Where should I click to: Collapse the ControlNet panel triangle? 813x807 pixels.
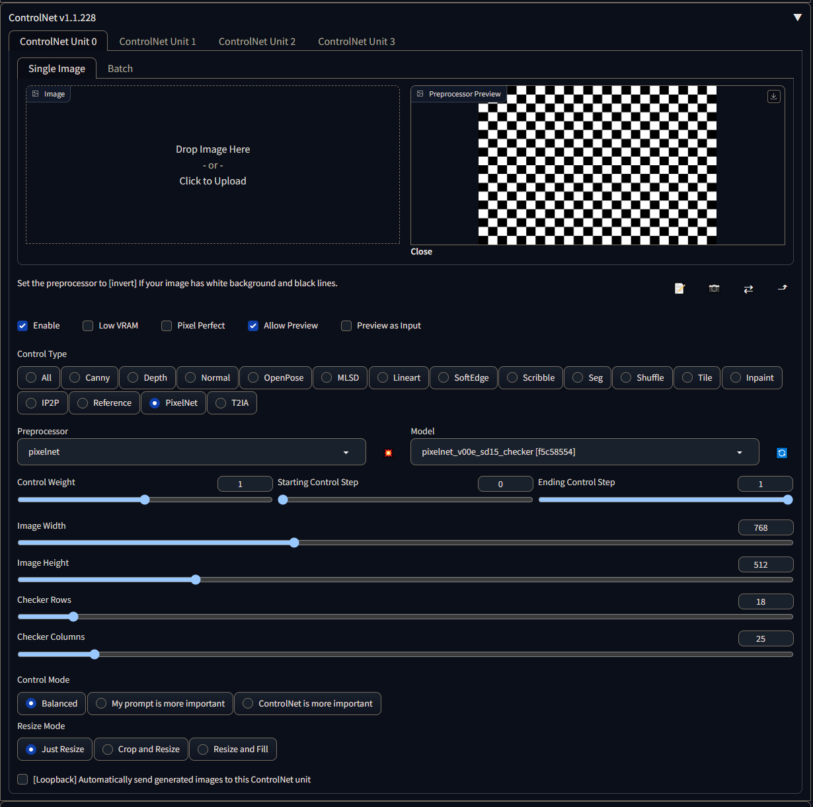point(797,17)
